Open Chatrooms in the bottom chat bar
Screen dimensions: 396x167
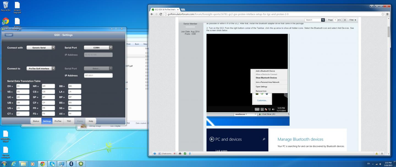165,154
